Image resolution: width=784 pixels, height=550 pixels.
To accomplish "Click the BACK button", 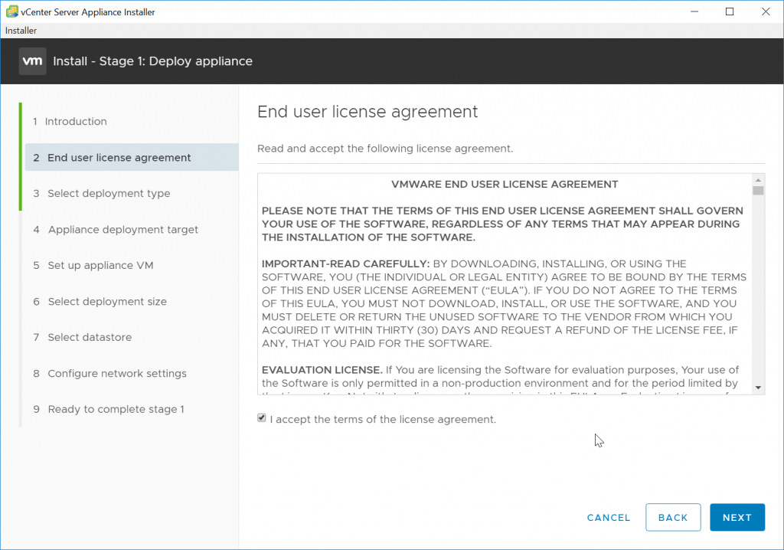I will tap(673, 518).
